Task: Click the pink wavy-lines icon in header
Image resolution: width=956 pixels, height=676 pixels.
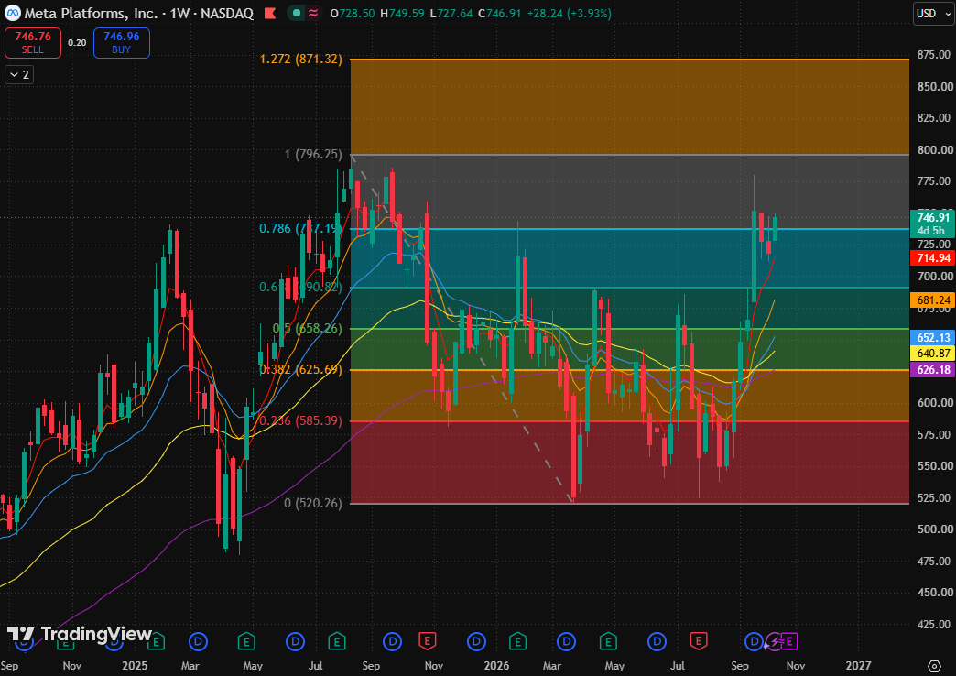Action: pos(313,13)
